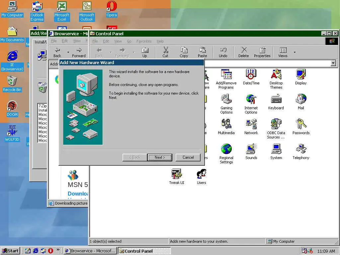The height and width of the screenshot is (255, 340).
Task: Open Control Panel Edit menu
Action: (x=106, y=41)
